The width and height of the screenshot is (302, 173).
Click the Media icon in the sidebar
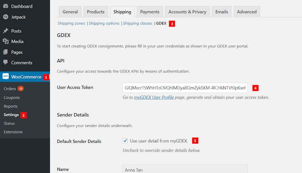point(6,41)
